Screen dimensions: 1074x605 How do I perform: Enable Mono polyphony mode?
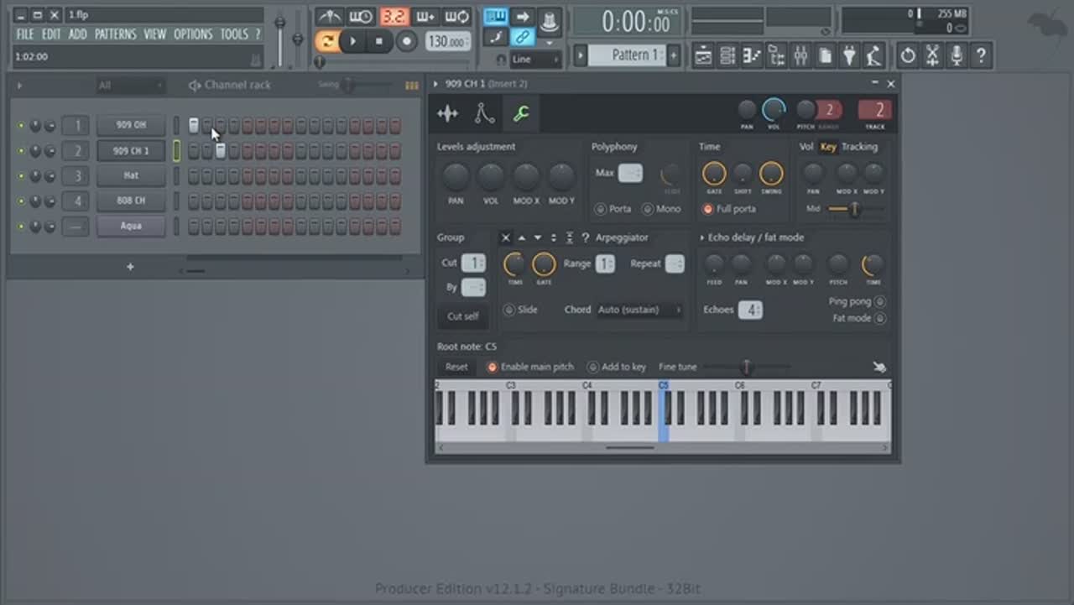point(648,209)
